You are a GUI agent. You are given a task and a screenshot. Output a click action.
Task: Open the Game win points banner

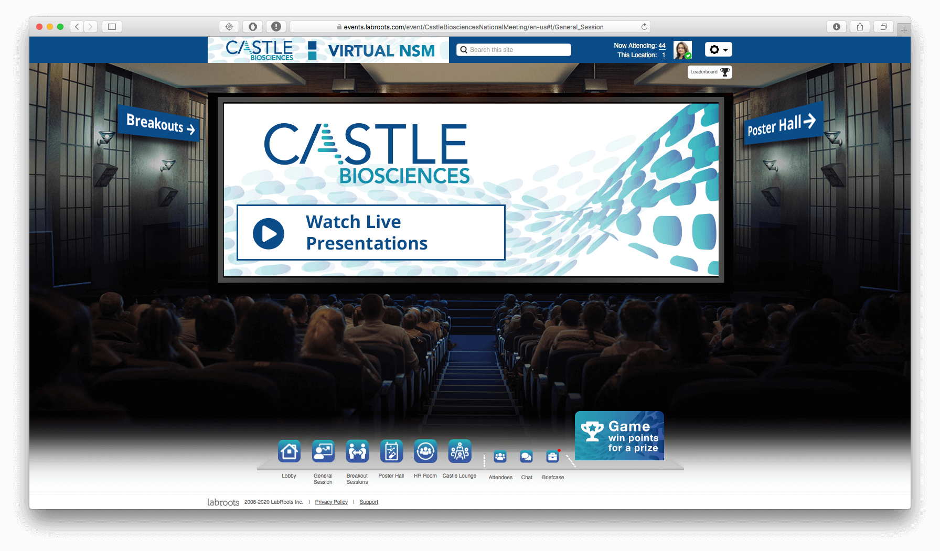pos(619,436)
